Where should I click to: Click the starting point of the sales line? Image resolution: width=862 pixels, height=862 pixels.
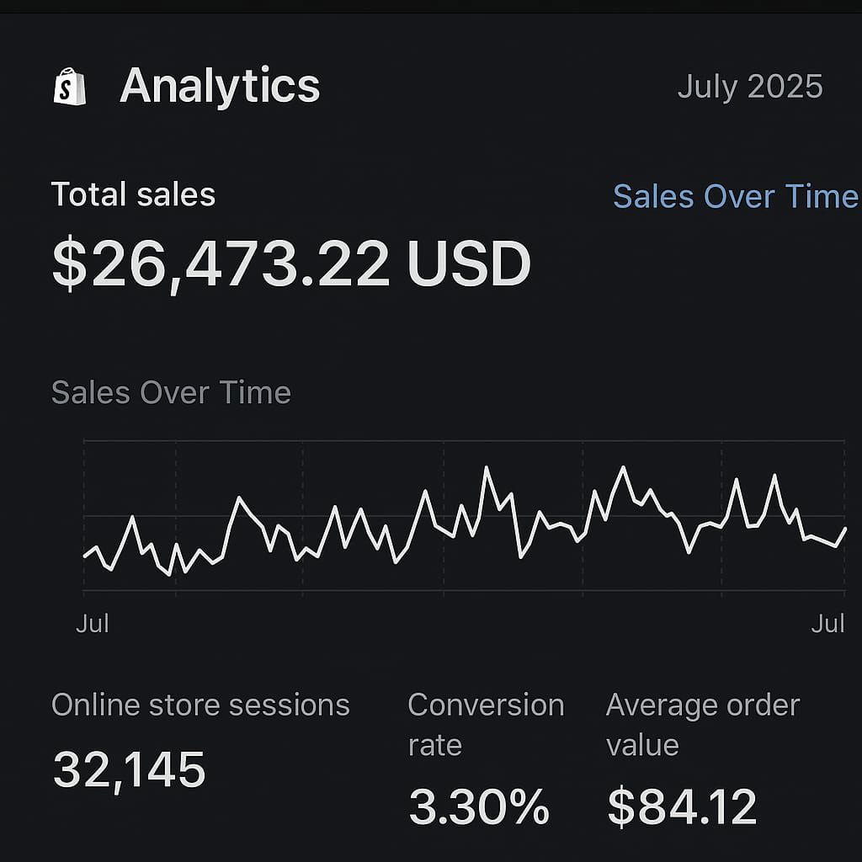pyautogui.click(x=85, y=556)
